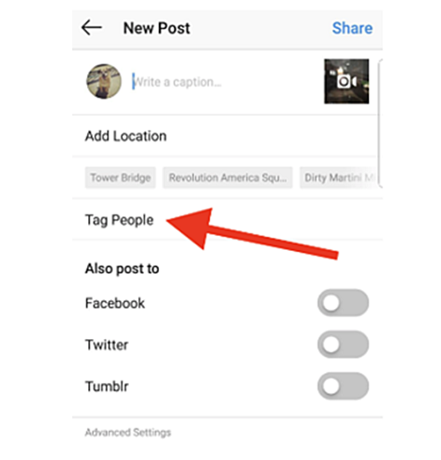Click the Tumblr label text

[x=107, y=386]
